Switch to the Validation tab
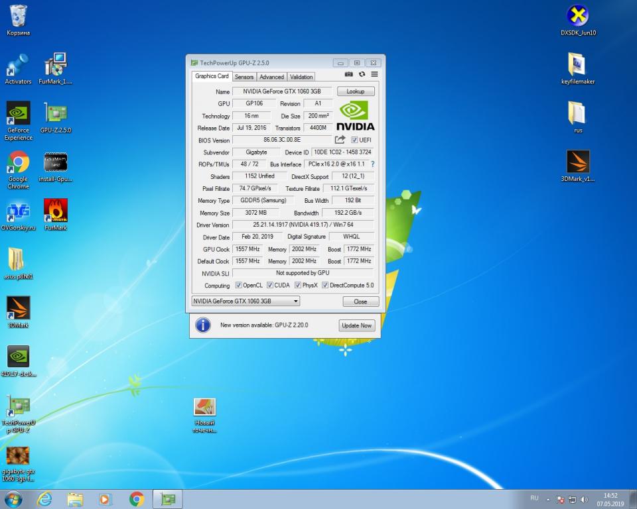The height and width of the screenshot is (509, 637). pos(301,77)
